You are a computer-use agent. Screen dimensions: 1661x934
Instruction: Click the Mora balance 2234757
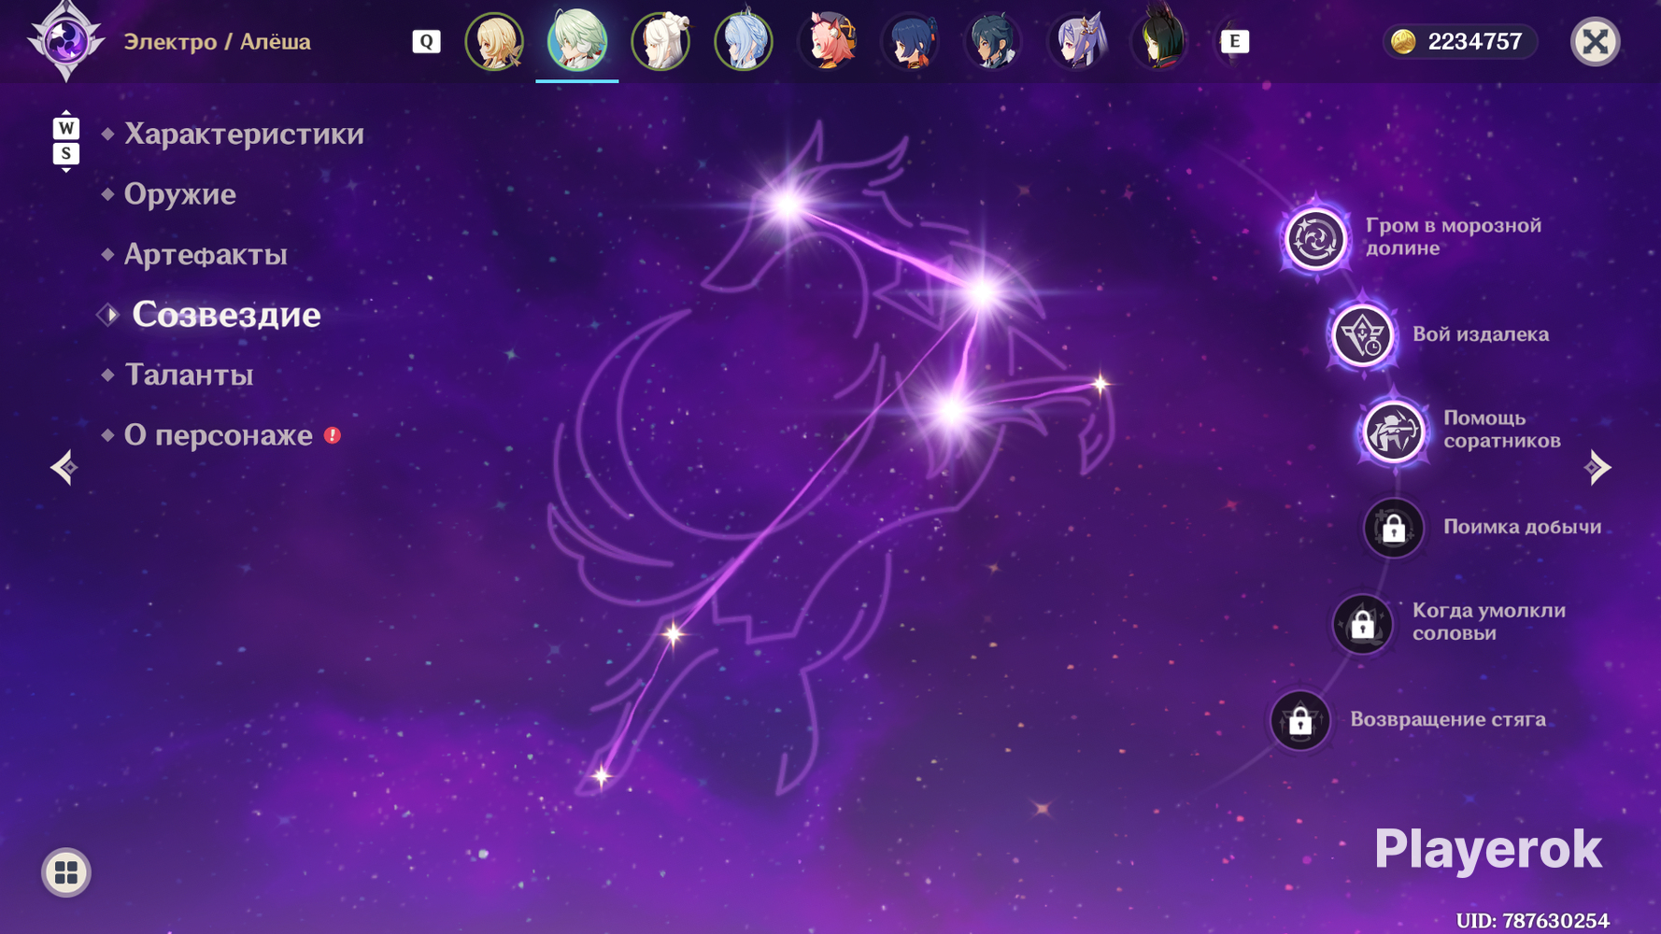click(x=1475, y=41)
